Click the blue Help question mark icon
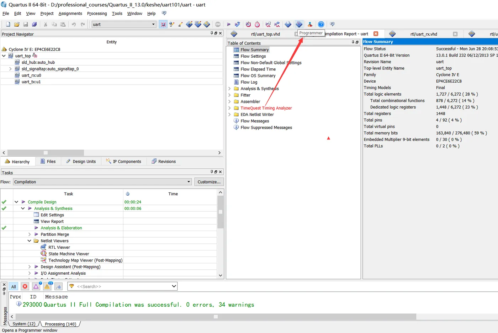The width and height of the screenshot is (498, 333). point(321,24)
